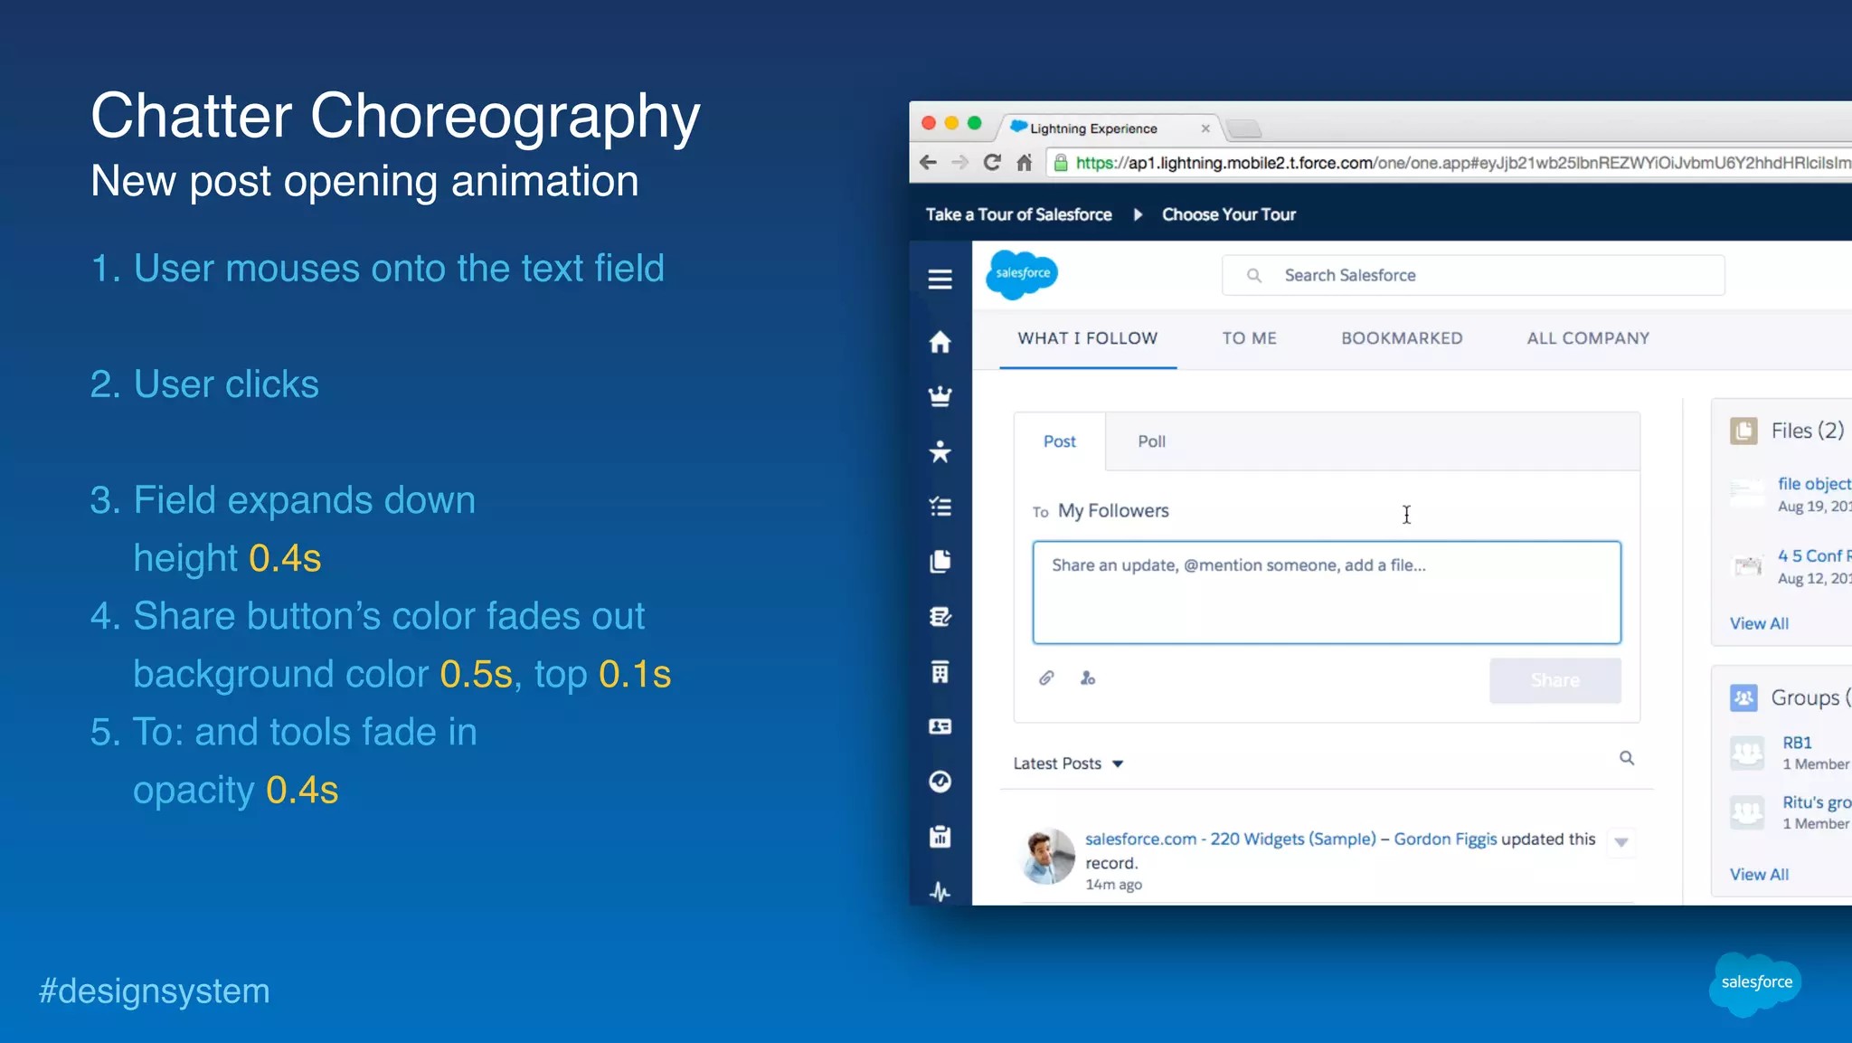Switch to All Company tab
Viewport: 1852px width, 1043px height.
point(1588,338)
